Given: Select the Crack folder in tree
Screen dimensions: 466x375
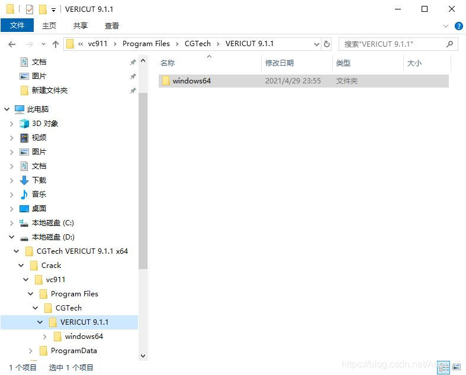Looking at the screenshot, I should click(51, 266).
